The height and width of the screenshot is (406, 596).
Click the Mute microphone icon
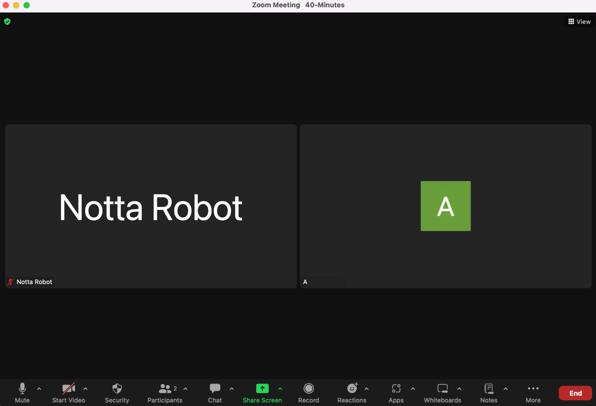point(22,389)
